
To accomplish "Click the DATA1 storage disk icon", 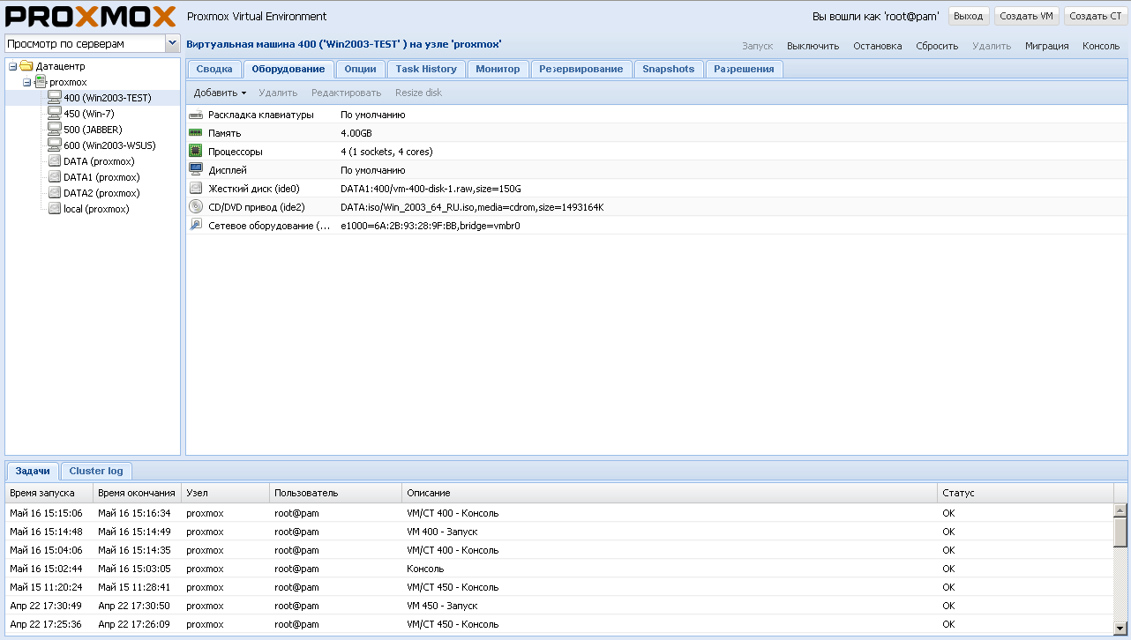I will (55, 177).
